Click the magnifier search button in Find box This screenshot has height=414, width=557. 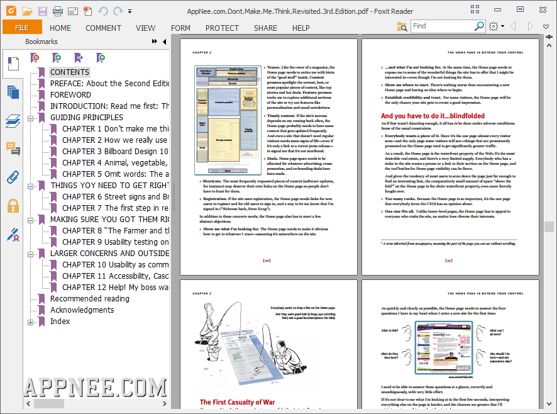[x=480, y=26]
